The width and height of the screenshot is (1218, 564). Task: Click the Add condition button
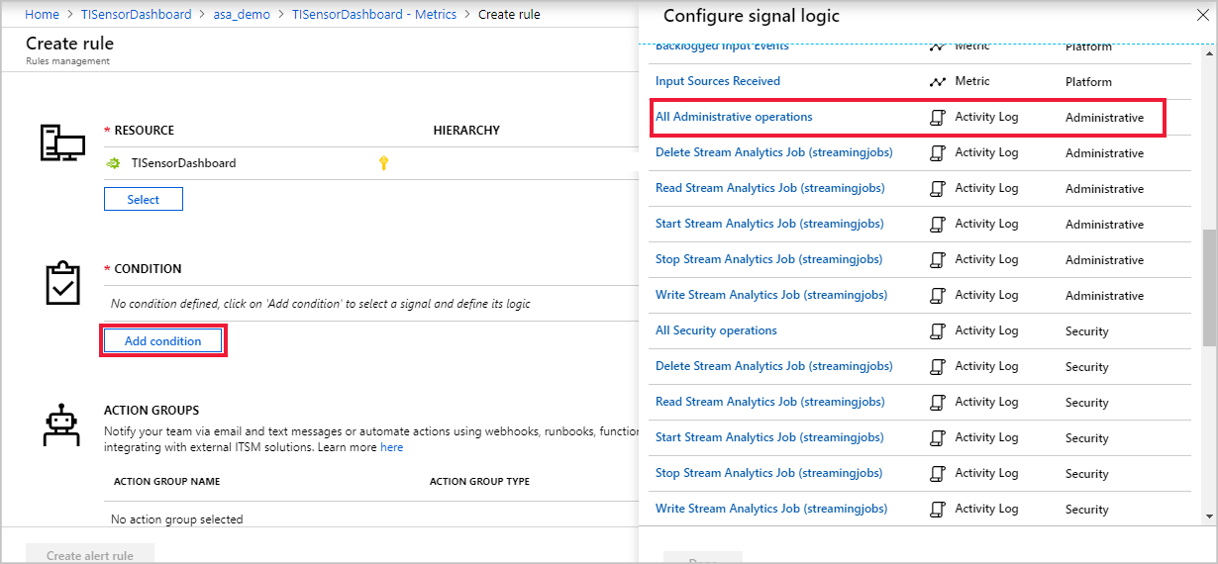click(163, 341)
